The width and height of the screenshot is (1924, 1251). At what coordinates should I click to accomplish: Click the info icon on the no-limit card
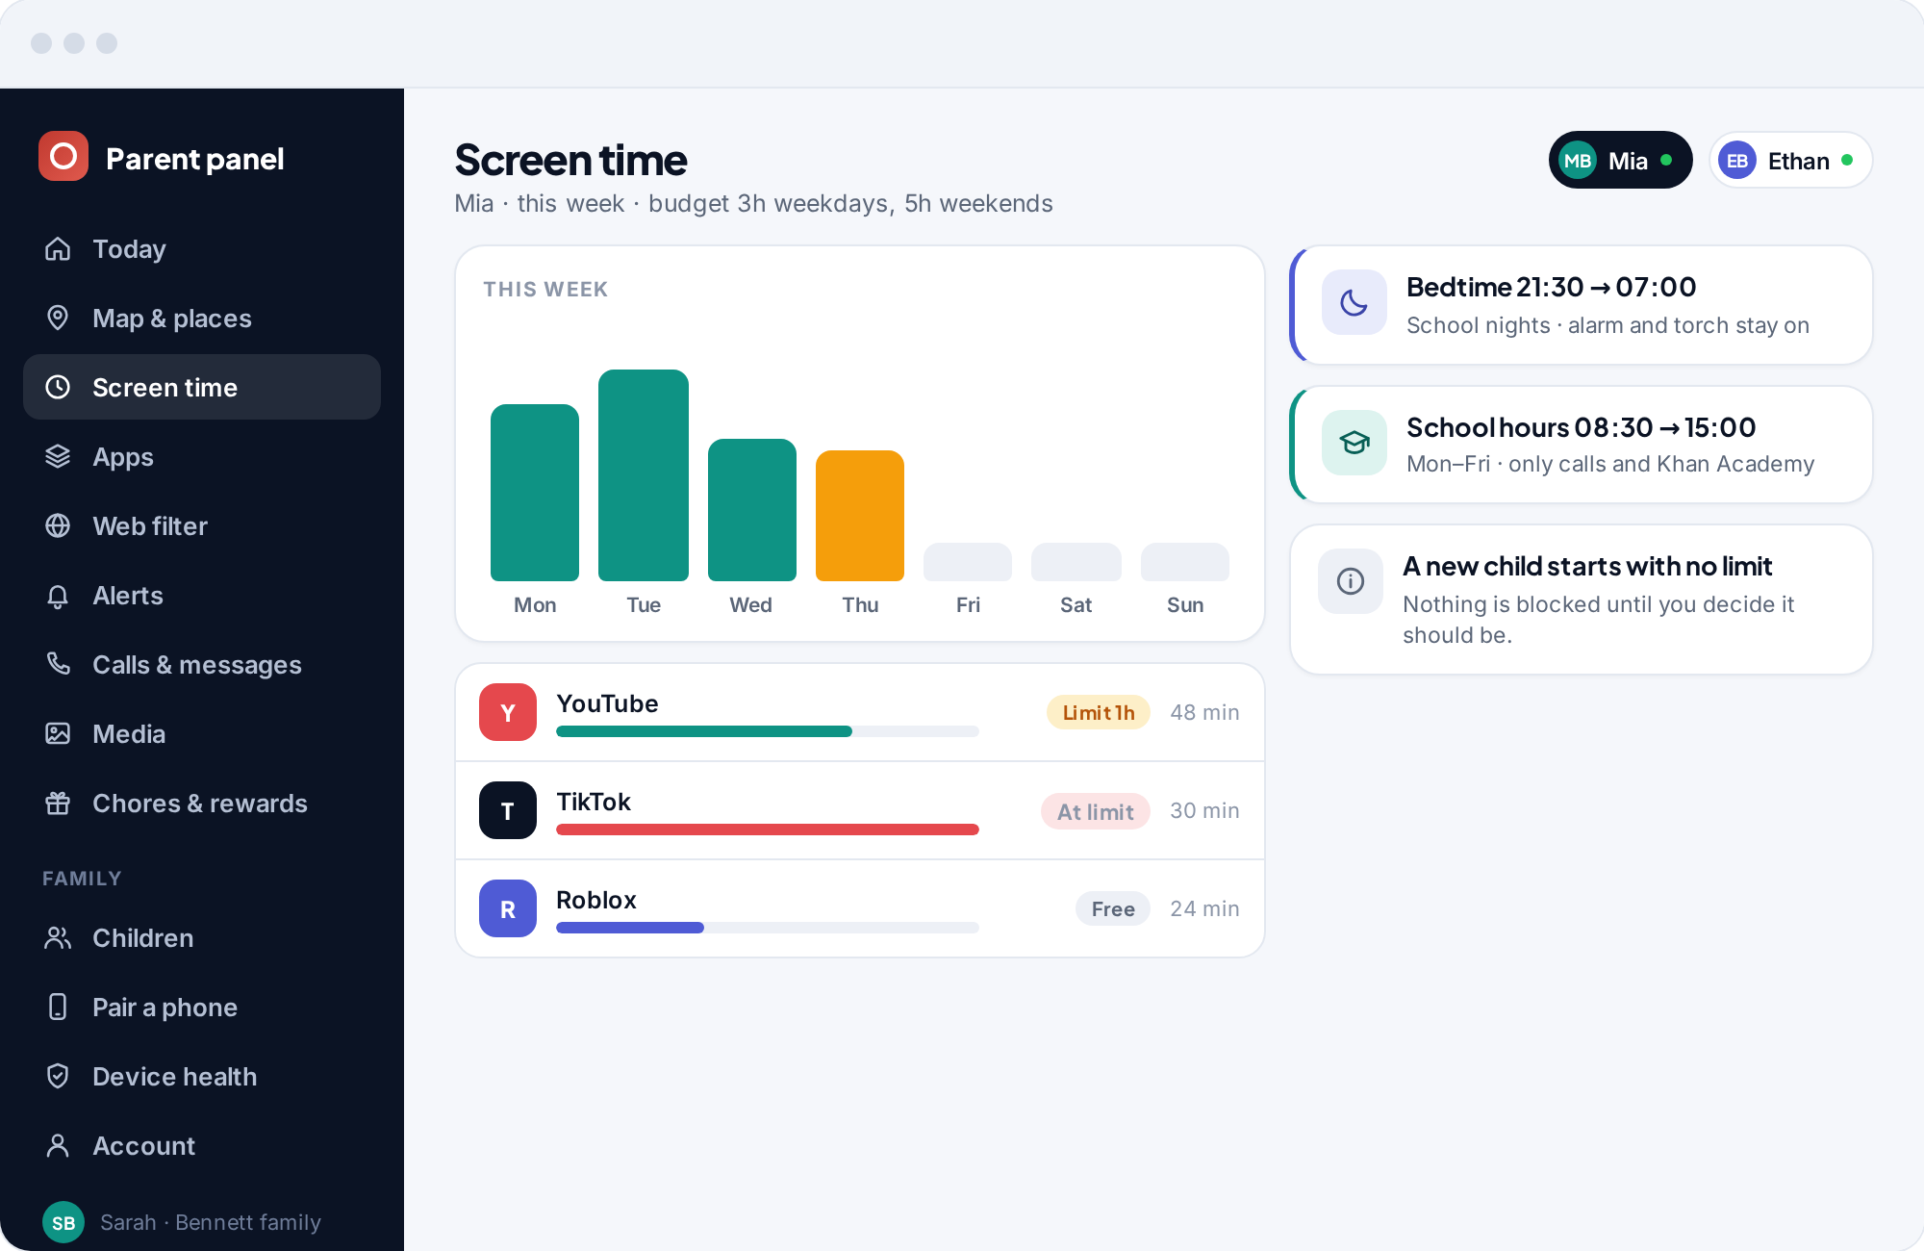click(x=1351, y=581)
